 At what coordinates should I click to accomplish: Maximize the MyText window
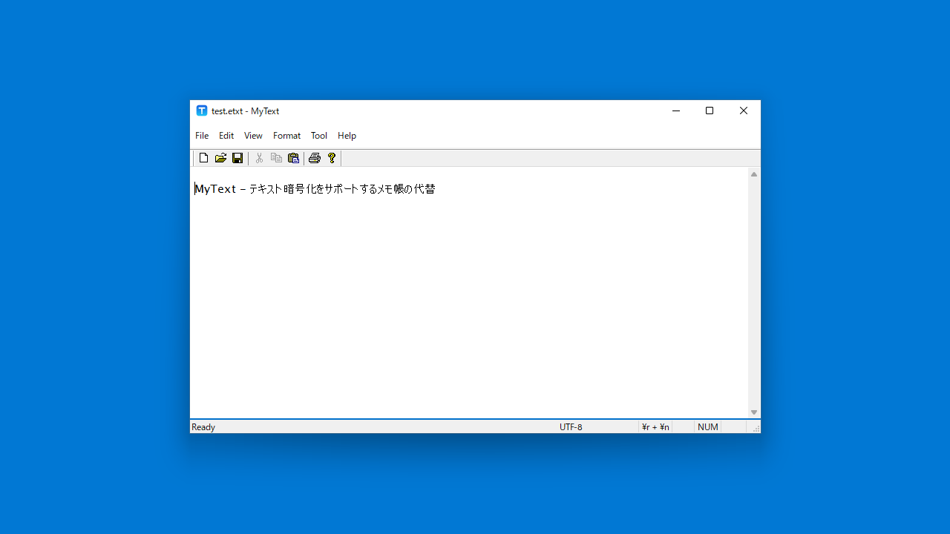tap(710, 111)
